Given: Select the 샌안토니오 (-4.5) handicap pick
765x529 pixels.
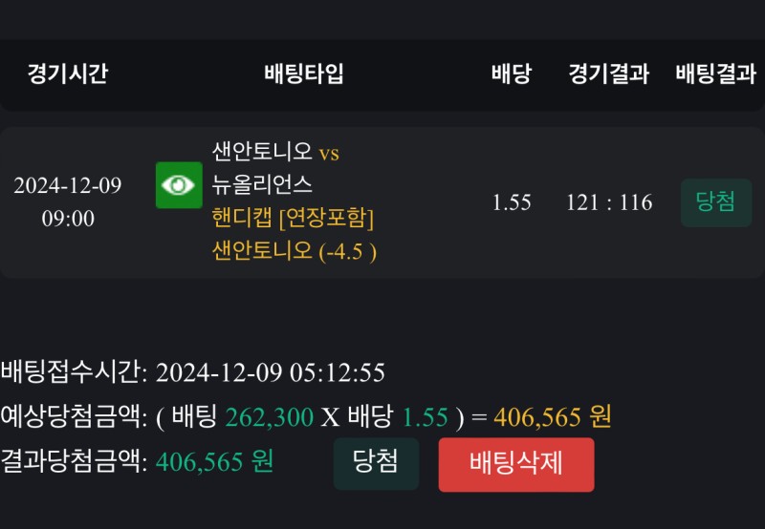Looking at the screenshot, I should point(294,251).
